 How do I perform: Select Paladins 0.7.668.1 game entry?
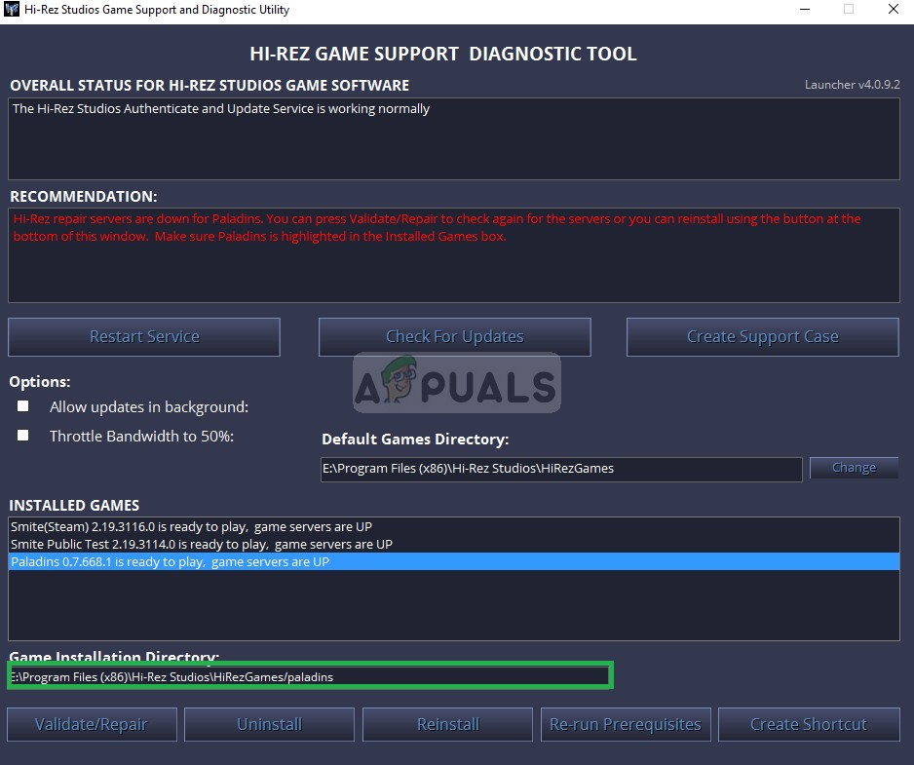click(453, 561)
